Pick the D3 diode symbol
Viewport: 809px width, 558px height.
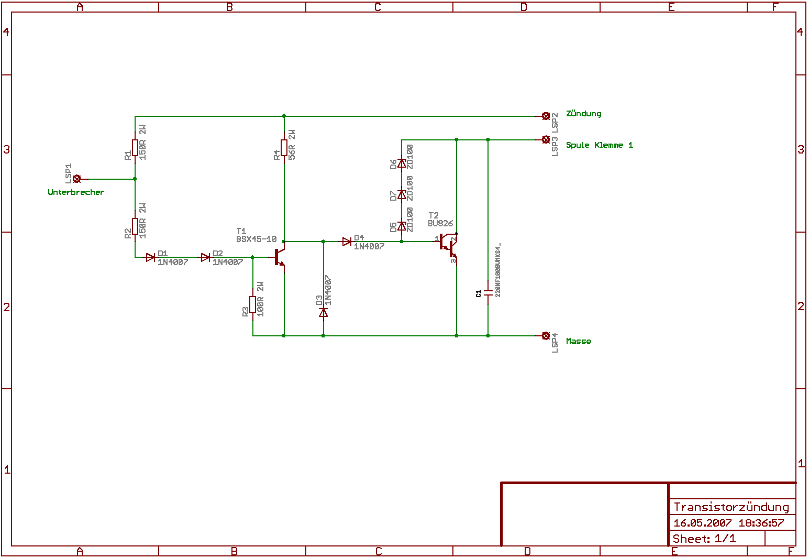click(x=324, y=312)
